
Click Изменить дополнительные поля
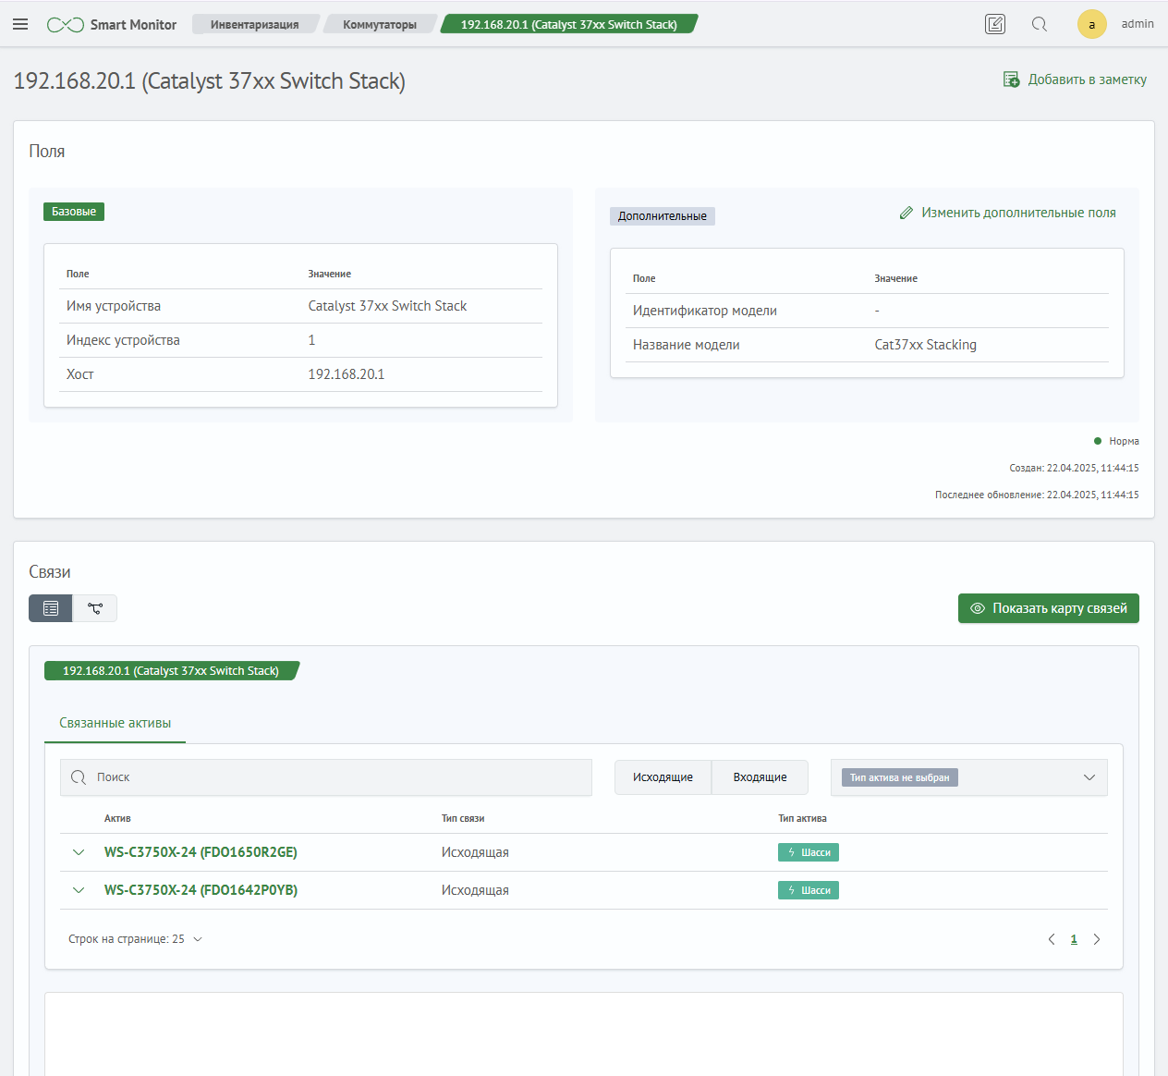tap(1008, 213)
